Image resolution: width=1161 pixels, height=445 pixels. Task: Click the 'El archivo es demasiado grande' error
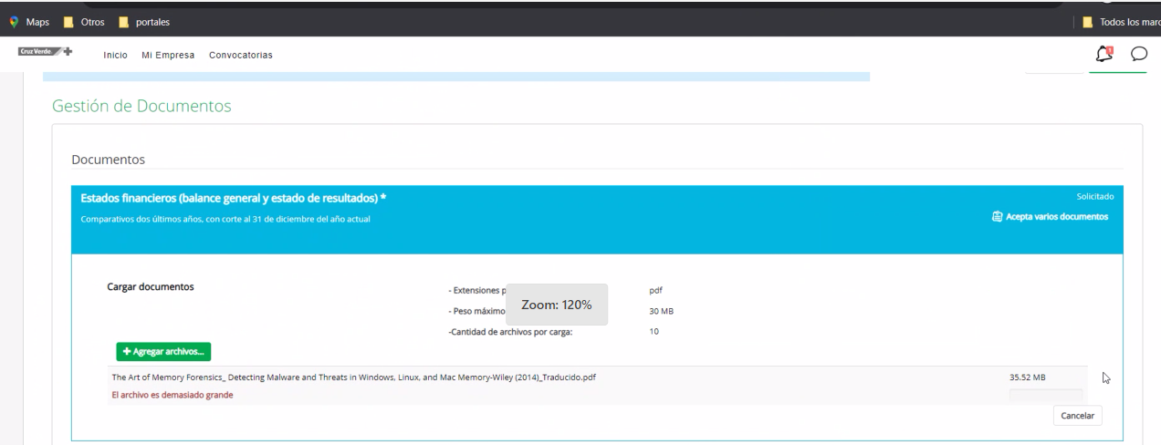172,395
